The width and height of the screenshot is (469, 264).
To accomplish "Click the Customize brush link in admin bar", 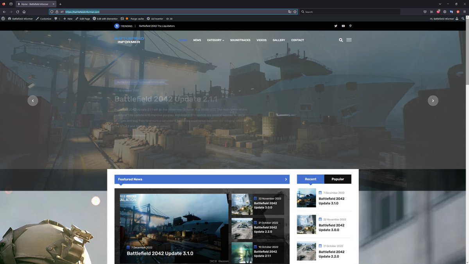I will [x=43, y=18].
